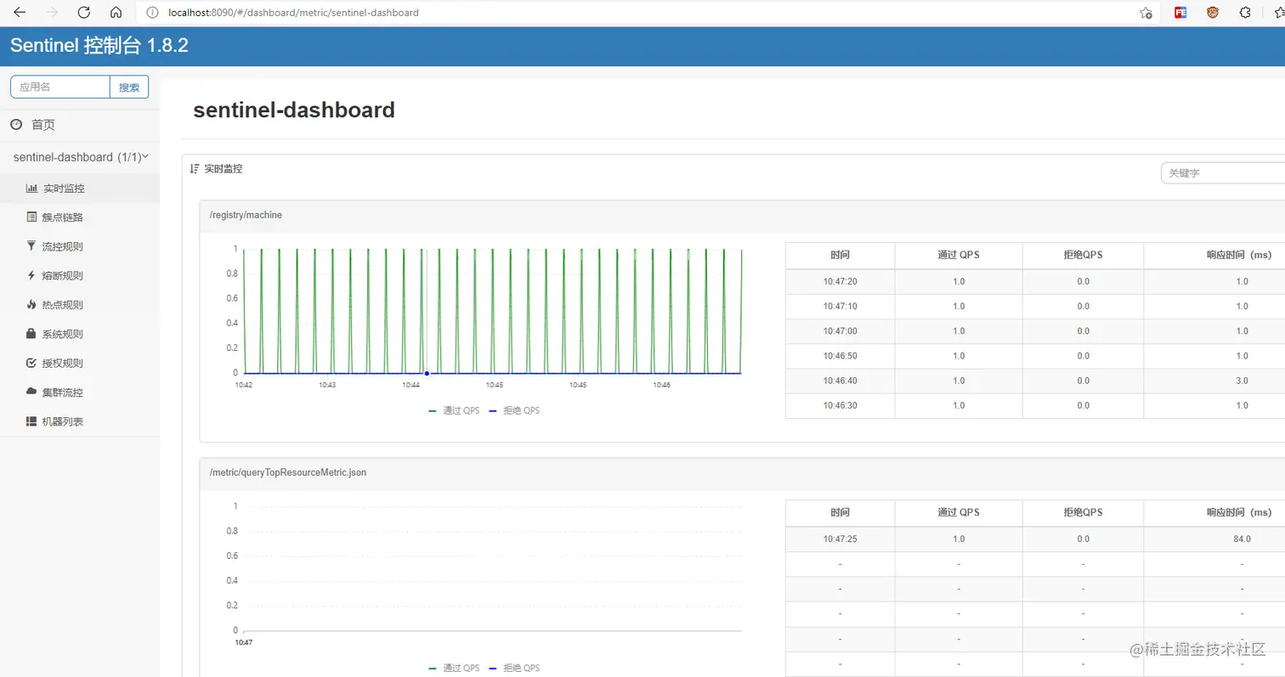Select the 10:46:30 time cell
The image size is (1285, 677).
840,405
